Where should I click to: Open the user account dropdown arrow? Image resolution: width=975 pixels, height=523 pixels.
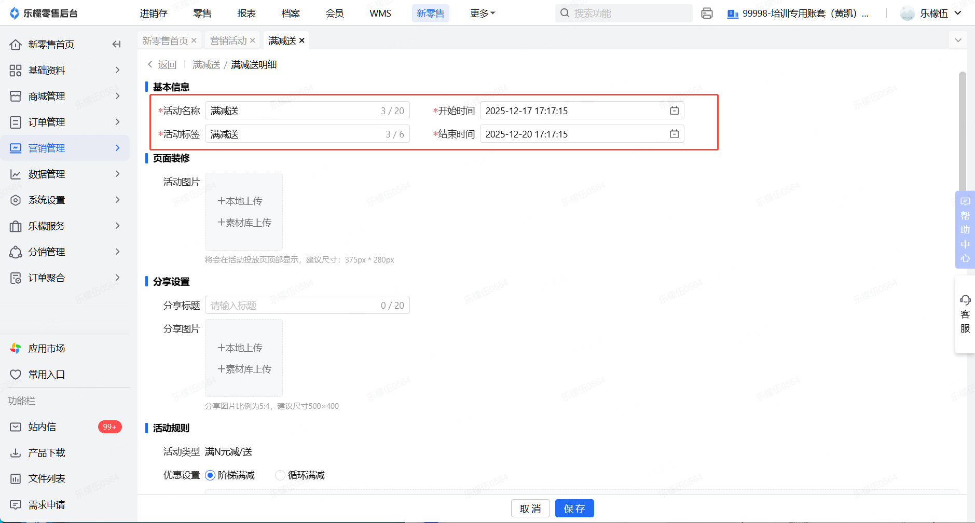tap(958, 13)
